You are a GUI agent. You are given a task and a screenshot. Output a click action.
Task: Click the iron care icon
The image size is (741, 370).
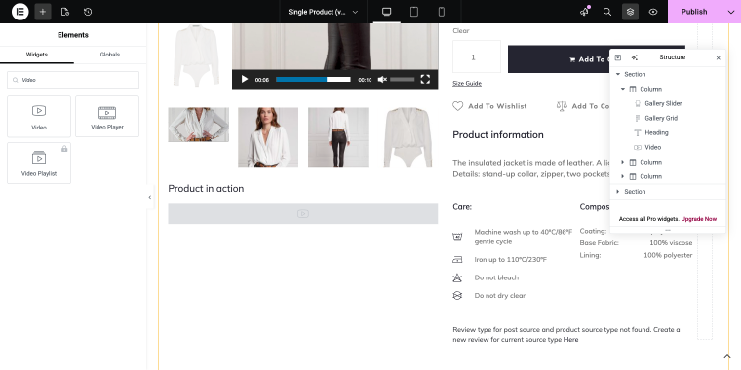tap(457, 260)
